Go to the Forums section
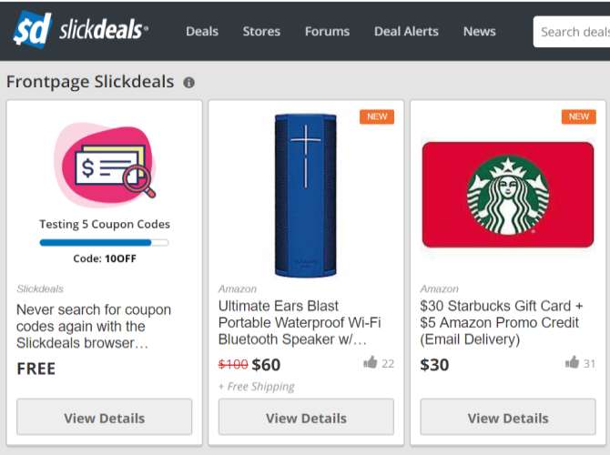610x455 pixels. pos(327,31)
